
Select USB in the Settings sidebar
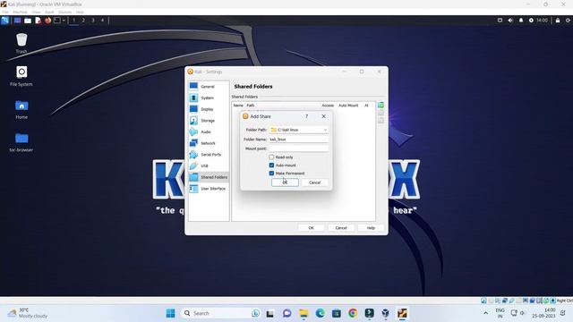tap(209, 165)
